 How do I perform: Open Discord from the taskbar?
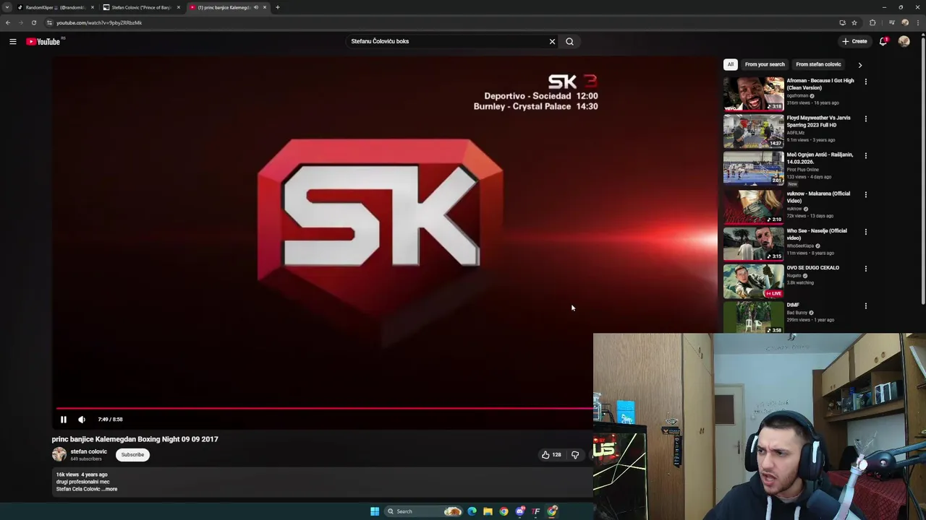(x=520, y=511)
